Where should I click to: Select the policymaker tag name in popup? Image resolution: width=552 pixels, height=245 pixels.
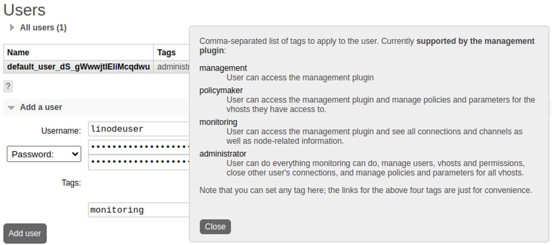(x=221, y=90)
